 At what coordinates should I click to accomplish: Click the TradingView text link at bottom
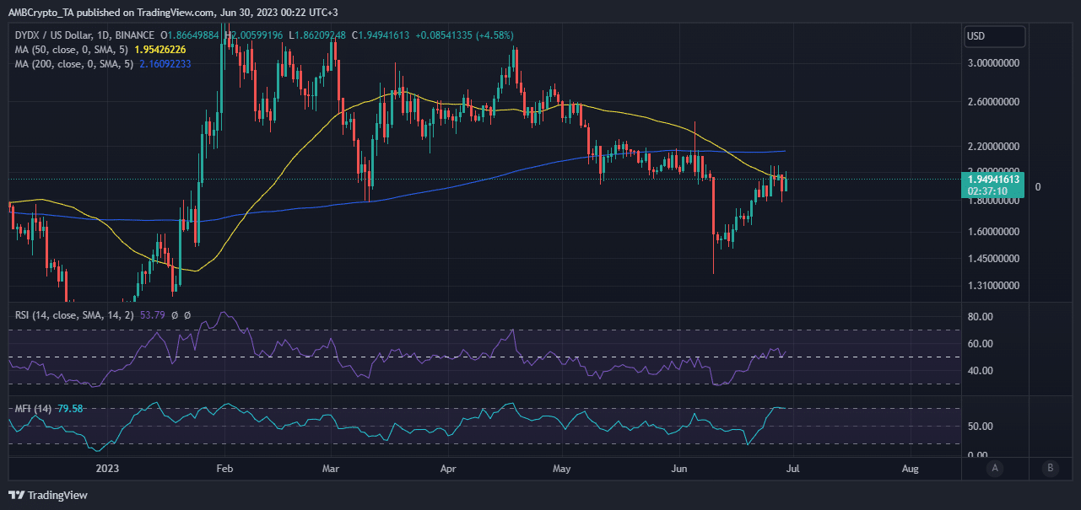coord(58,496)
